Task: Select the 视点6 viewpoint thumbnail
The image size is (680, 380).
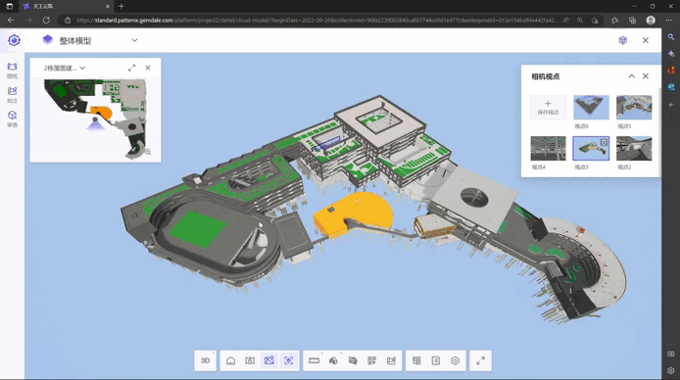Action: (x=591, y=108)
